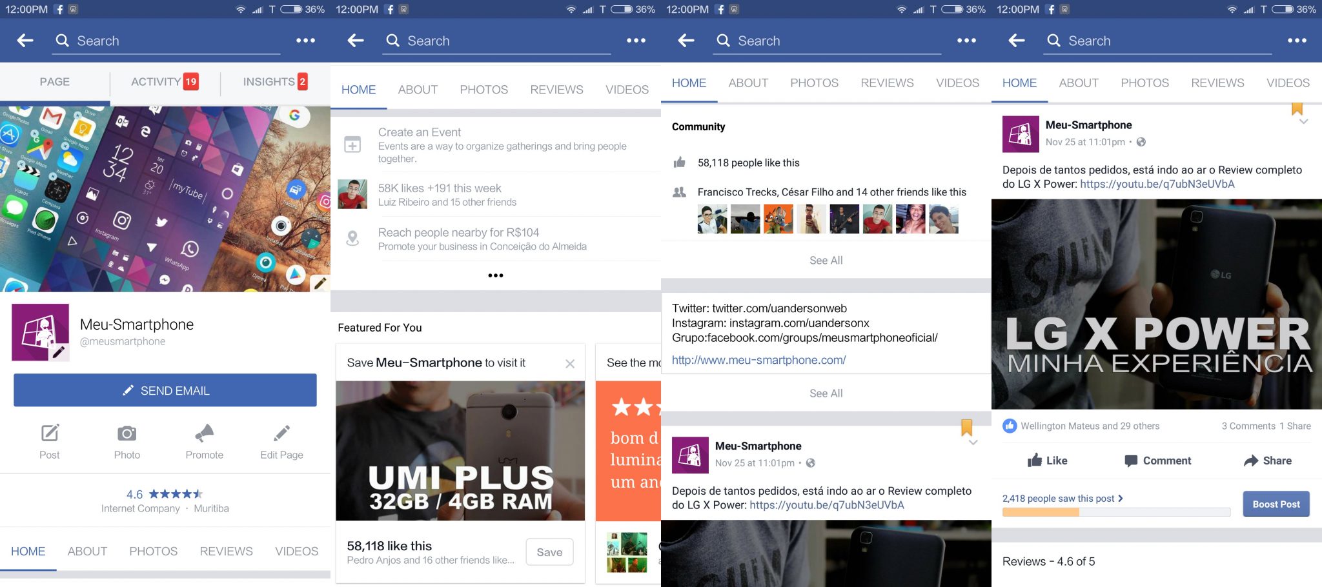Tap the Post compose icon
This screenshot has width=1322, height=587.
(x=50, y=433)
